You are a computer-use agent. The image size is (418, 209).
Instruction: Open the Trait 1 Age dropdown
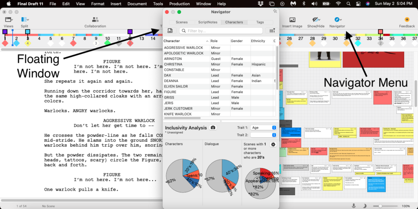(x=263, y=128)
